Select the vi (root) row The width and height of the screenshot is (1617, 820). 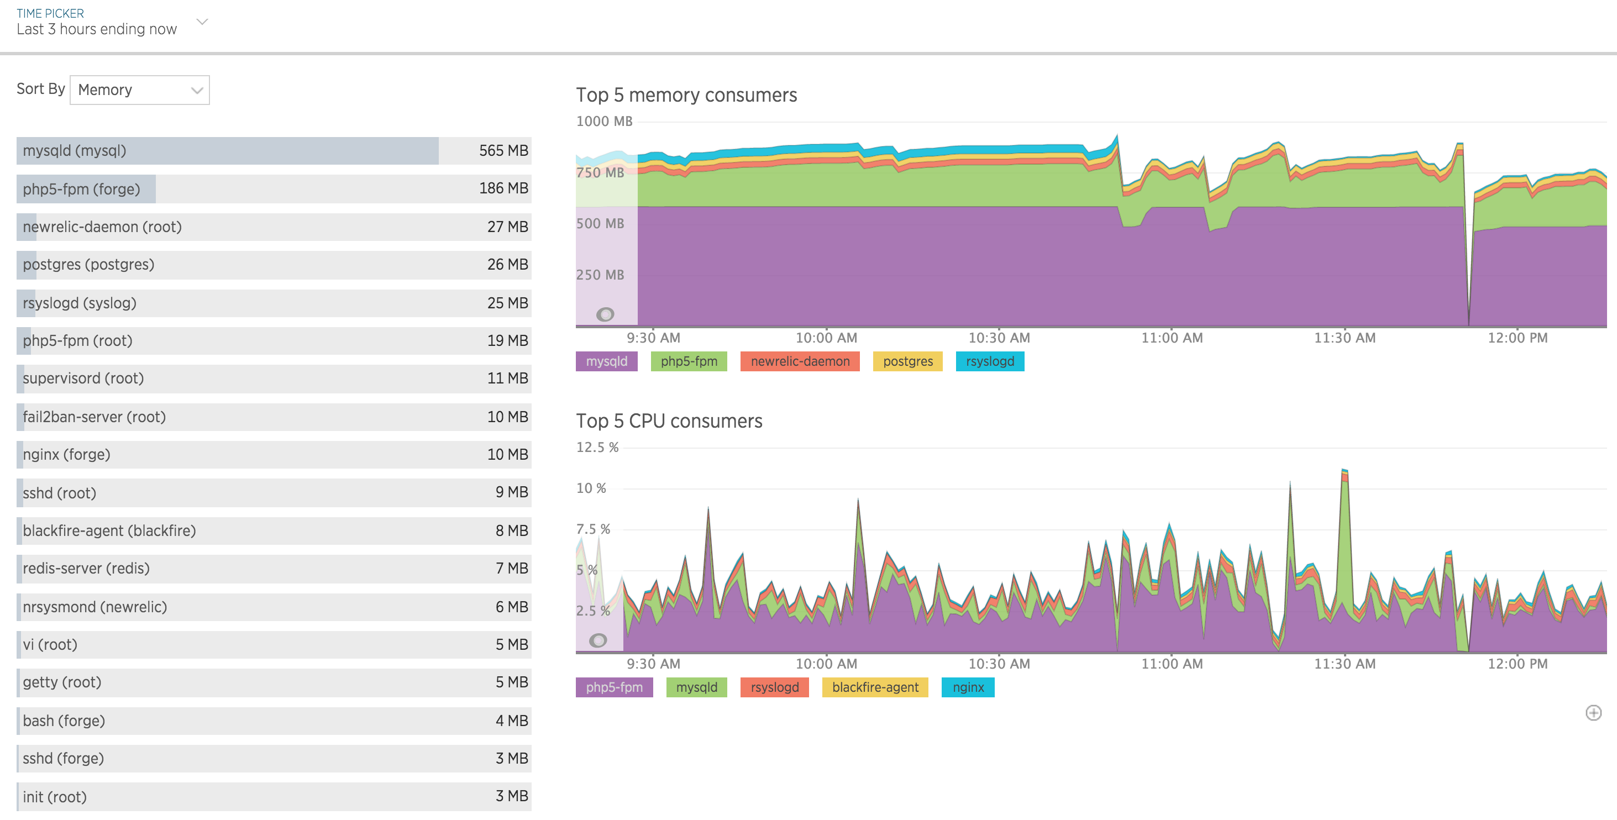[x=274, y=644]
